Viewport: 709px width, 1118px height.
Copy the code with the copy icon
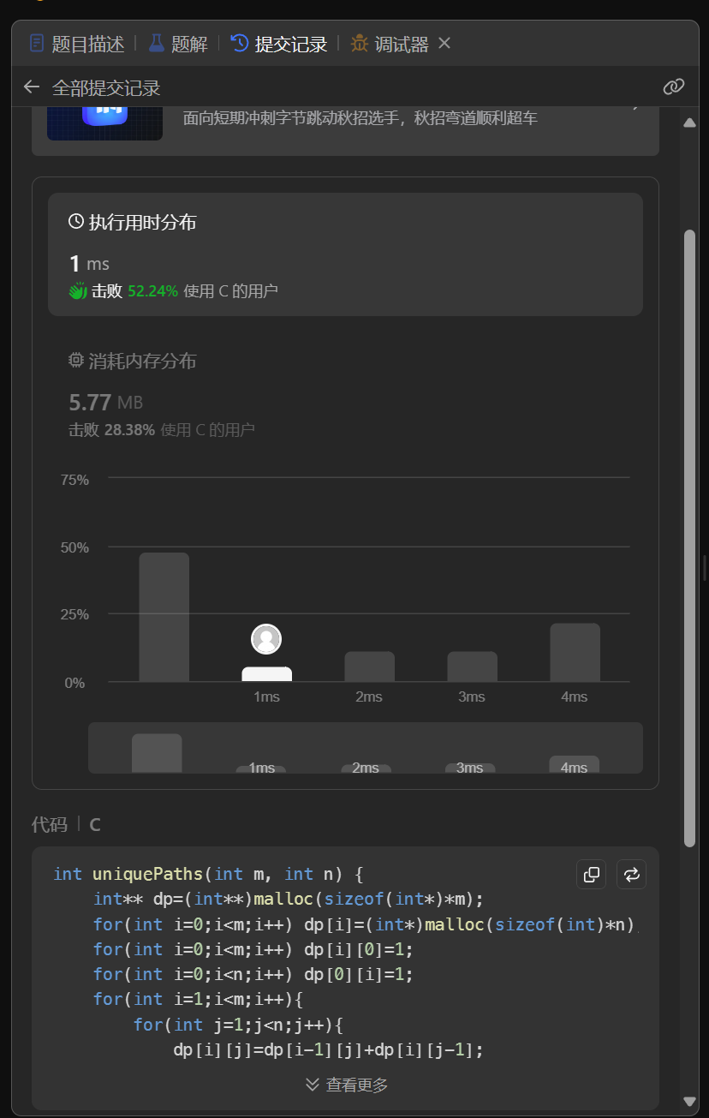(x=591, y=875)
